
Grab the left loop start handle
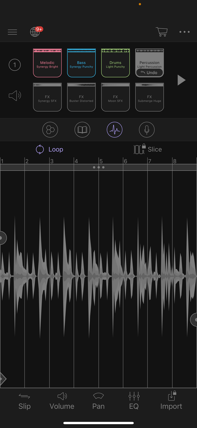pos(3,238)
